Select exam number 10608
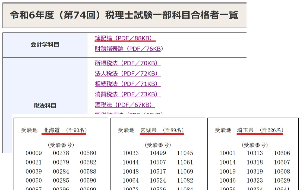The image size is (300, 190). click(282, 172)
